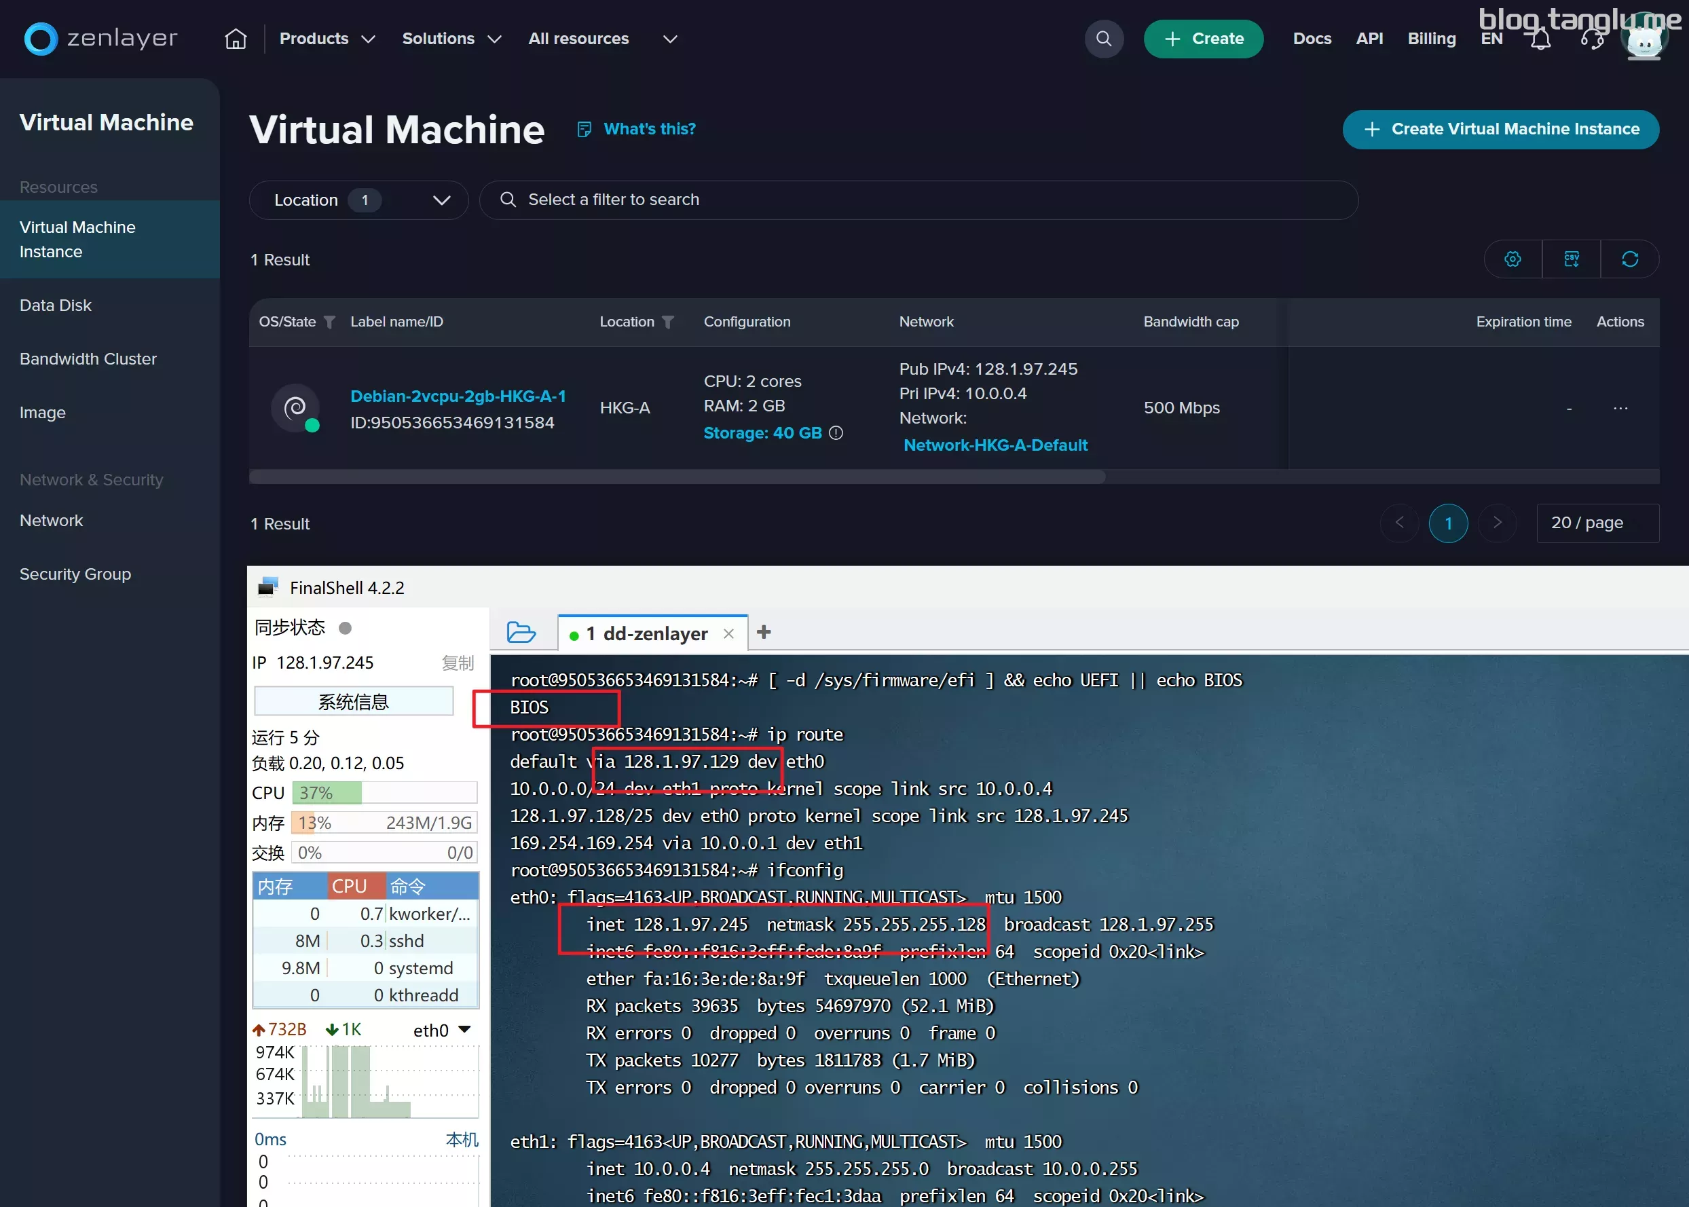Open Security Group in sidebar

[x=75, y=574]
